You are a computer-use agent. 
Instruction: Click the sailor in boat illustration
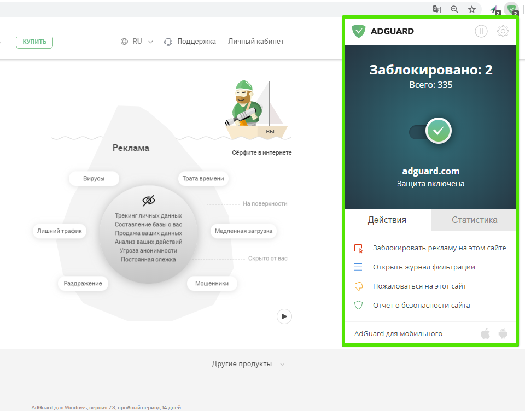click(x=256, y=110)
